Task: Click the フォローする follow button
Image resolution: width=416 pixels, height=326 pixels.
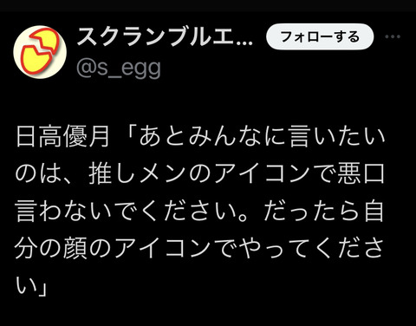Action: click(x=320, y=36)
